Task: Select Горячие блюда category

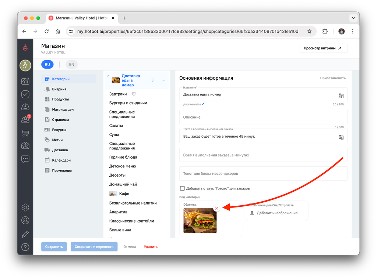Action: click(x=123, y=157)
